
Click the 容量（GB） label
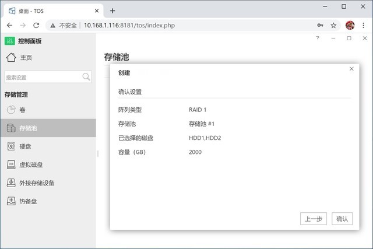[x=132, y=152]
